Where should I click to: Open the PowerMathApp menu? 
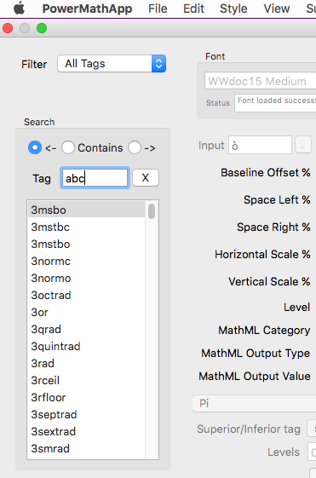pyautogui.click(x=87, y=9)
